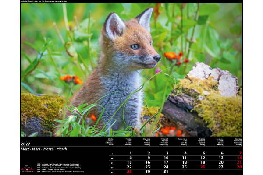Click the red fox cub photograph
Screen dimensions: 263x175
[x=131, y=70]
